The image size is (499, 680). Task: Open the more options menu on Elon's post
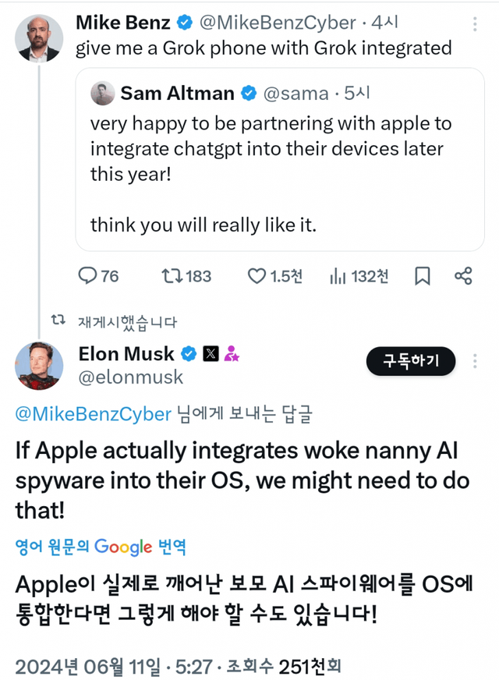476,360
